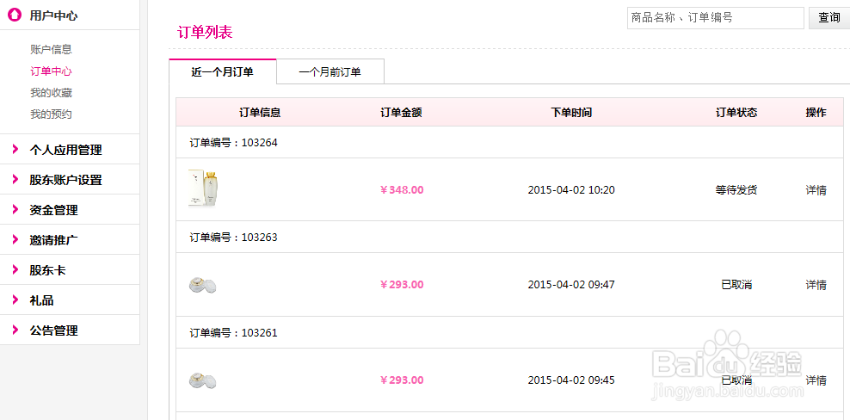Switch to 一个月前订单 tab
Viewport: 850px width, 420px height.
(x=330, y=72)
